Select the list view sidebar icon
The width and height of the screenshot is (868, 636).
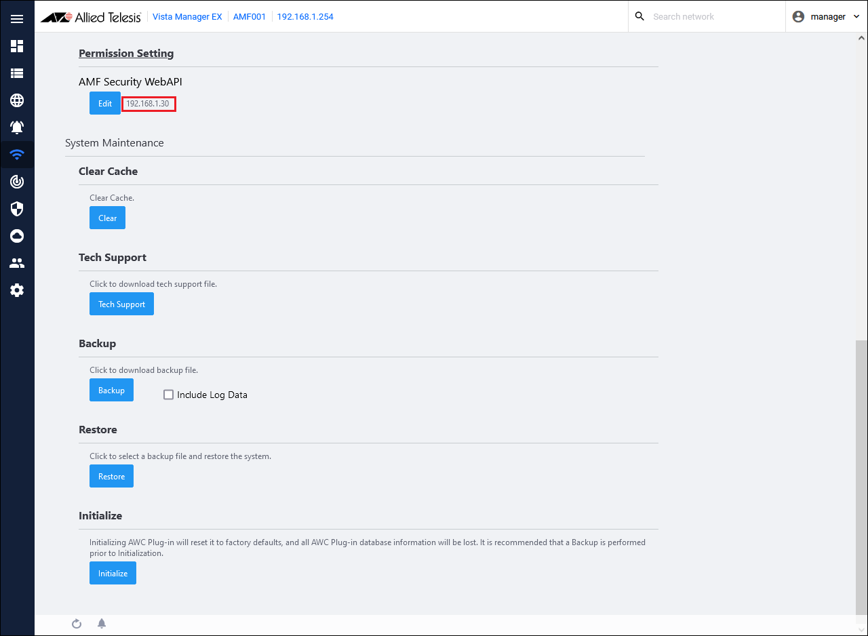tap(17, 73)
